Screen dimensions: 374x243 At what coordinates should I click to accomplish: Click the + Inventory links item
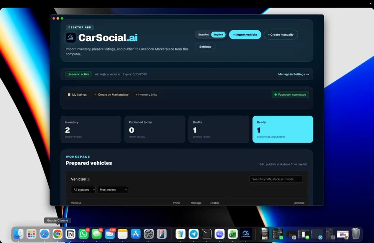click(x=146, y=95)
